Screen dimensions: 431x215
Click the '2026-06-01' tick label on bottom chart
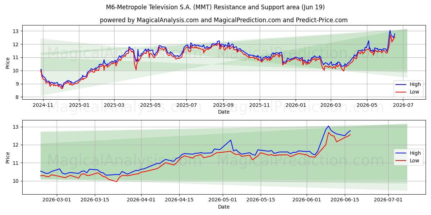(307, 200)
